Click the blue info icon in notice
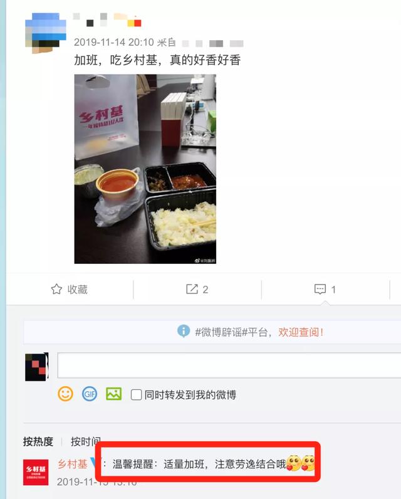The width and height of the screenshot is (401, 499). pos(184,331)
